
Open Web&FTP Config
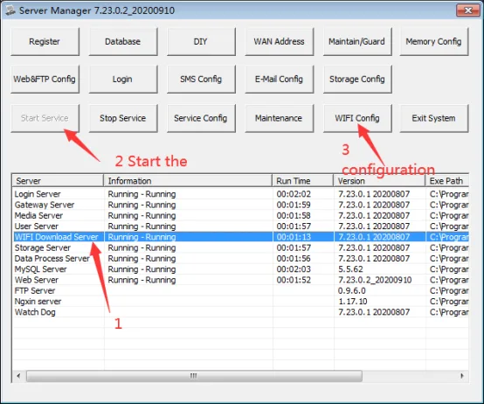click(45, 79)
